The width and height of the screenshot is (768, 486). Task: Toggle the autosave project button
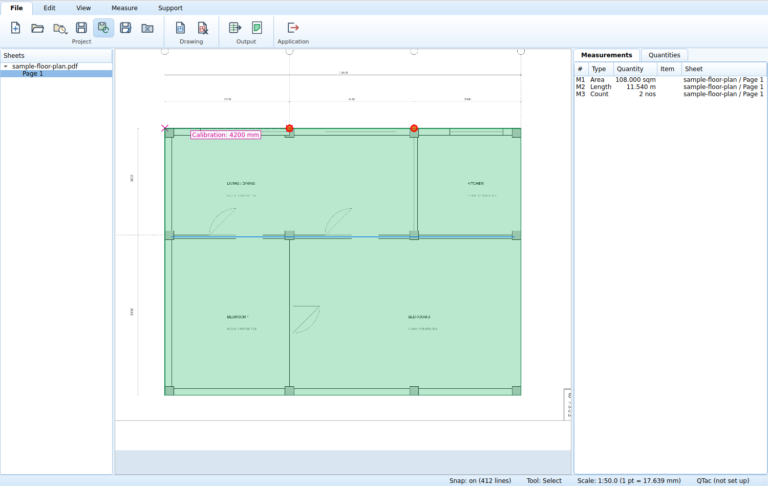(x=103, y=28)
